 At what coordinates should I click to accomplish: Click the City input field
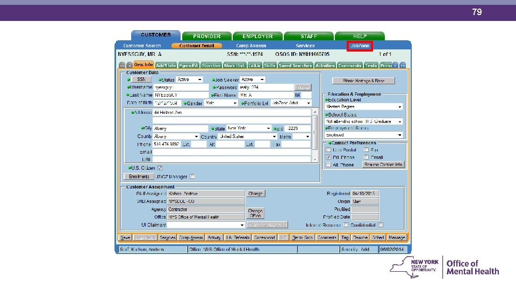(x=181, y=128)
